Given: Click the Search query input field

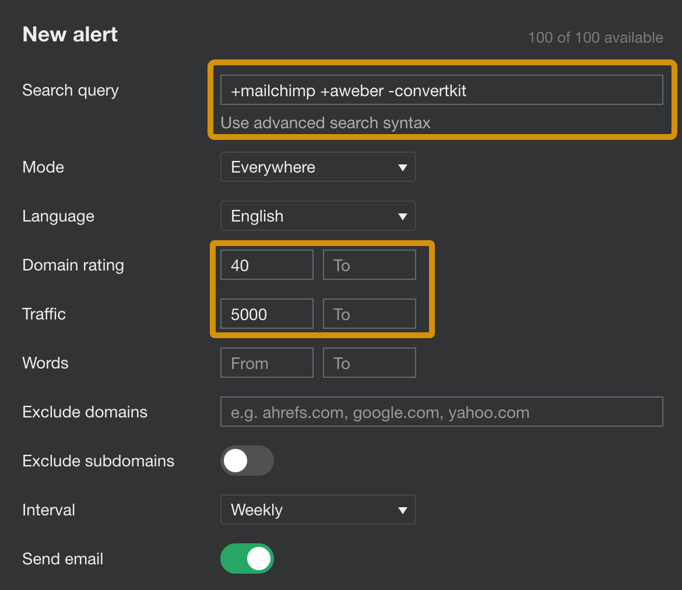Looking at the screenshot, I should (441, 90).
